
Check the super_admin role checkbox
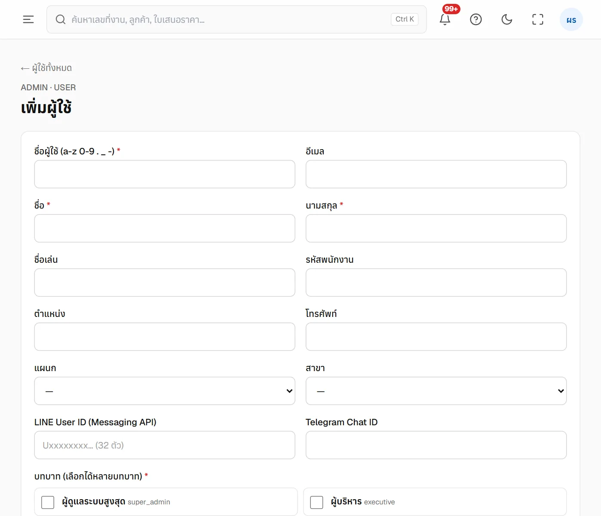[x=48, y=502]
